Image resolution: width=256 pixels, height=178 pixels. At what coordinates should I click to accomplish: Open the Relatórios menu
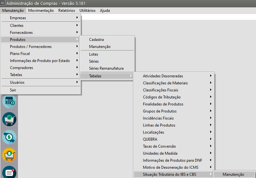pyautogui.click(x=67, y=11)
